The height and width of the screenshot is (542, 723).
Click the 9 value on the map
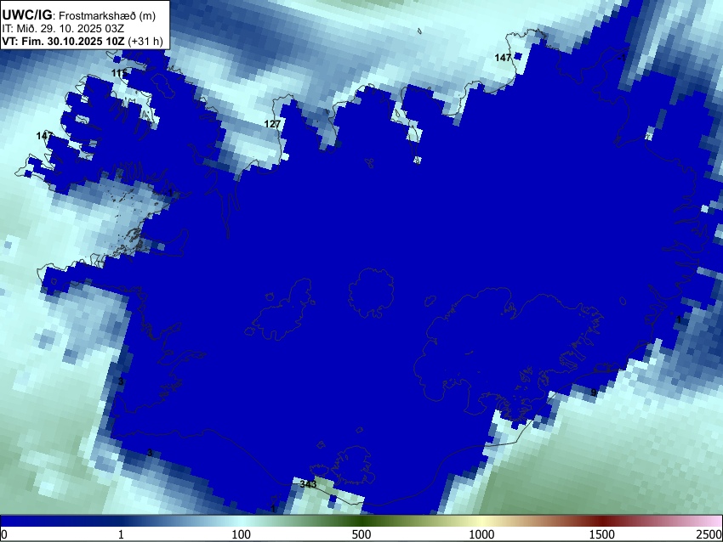(594, 392)
